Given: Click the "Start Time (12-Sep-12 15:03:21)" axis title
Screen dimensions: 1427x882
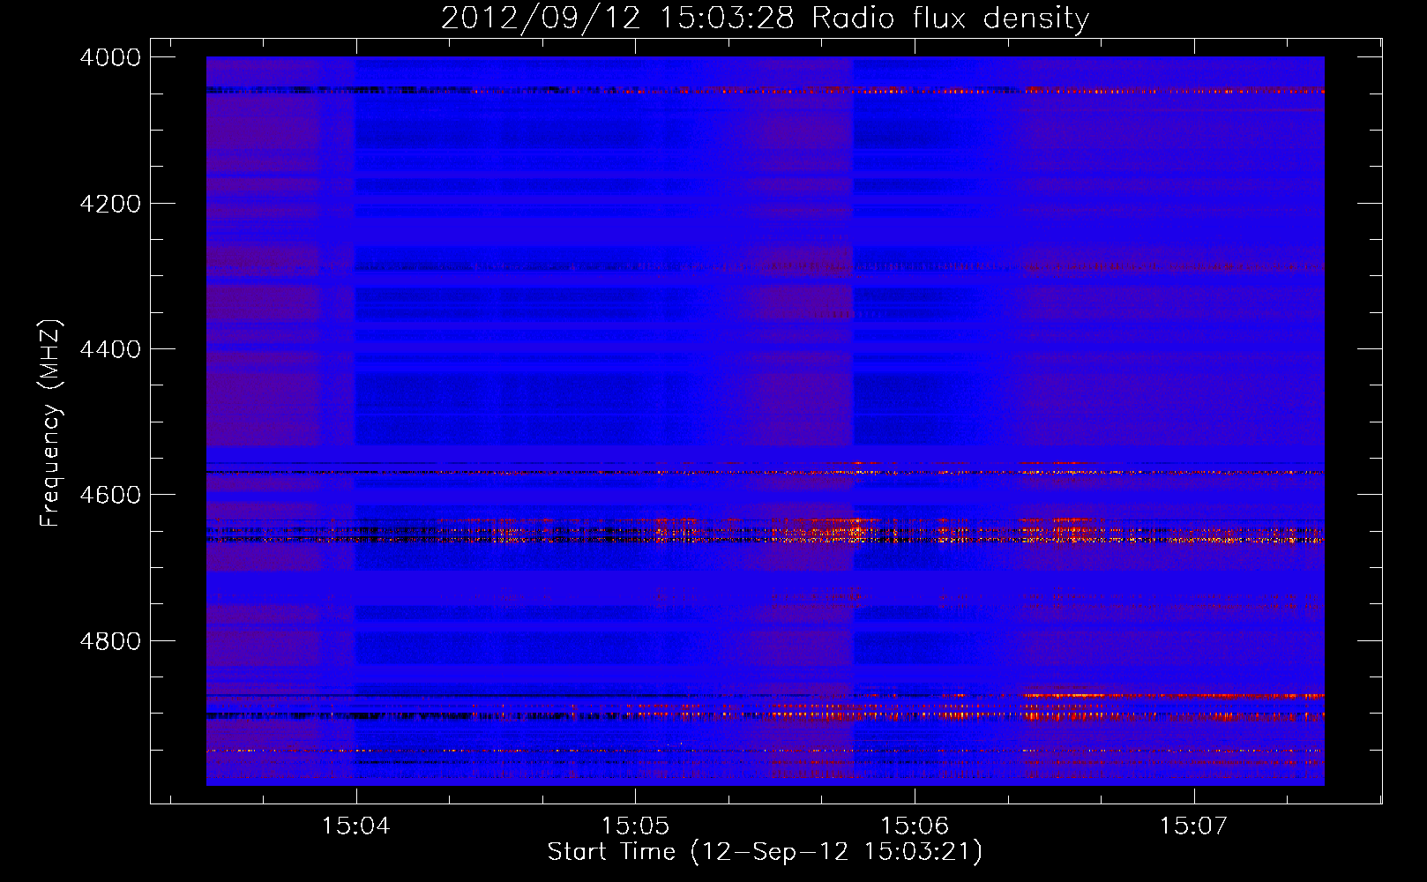Looking at the screenshot, I should point(765,852).
